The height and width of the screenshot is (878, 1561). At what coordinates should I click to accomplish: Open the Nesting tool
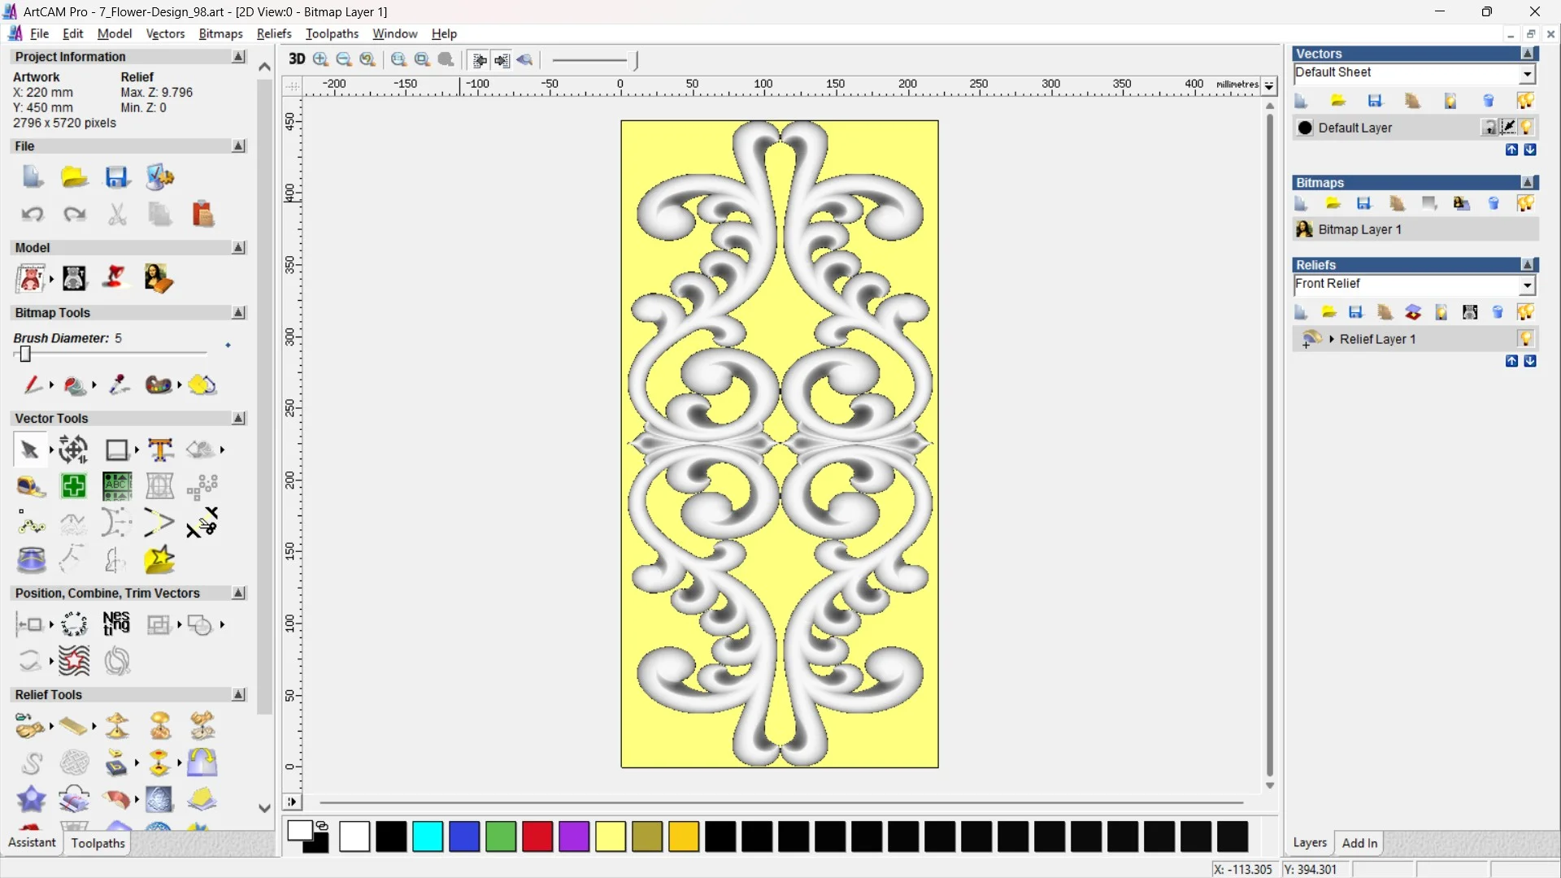(116, 624)
